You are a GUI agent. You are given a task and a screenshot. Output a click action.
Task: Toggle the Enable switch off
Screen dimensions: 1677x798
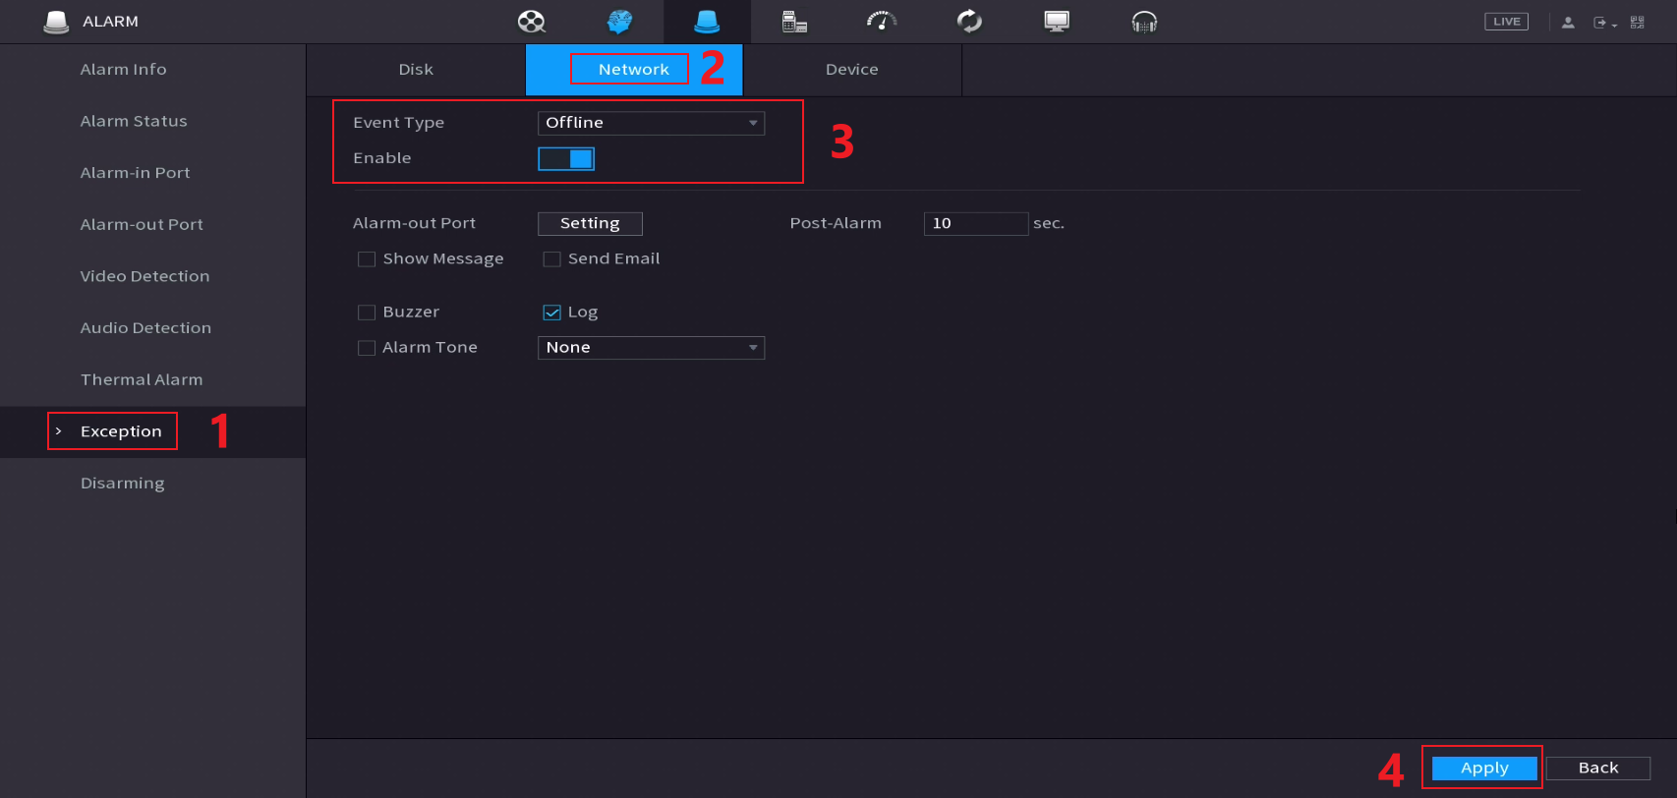(x=566, y=158)
